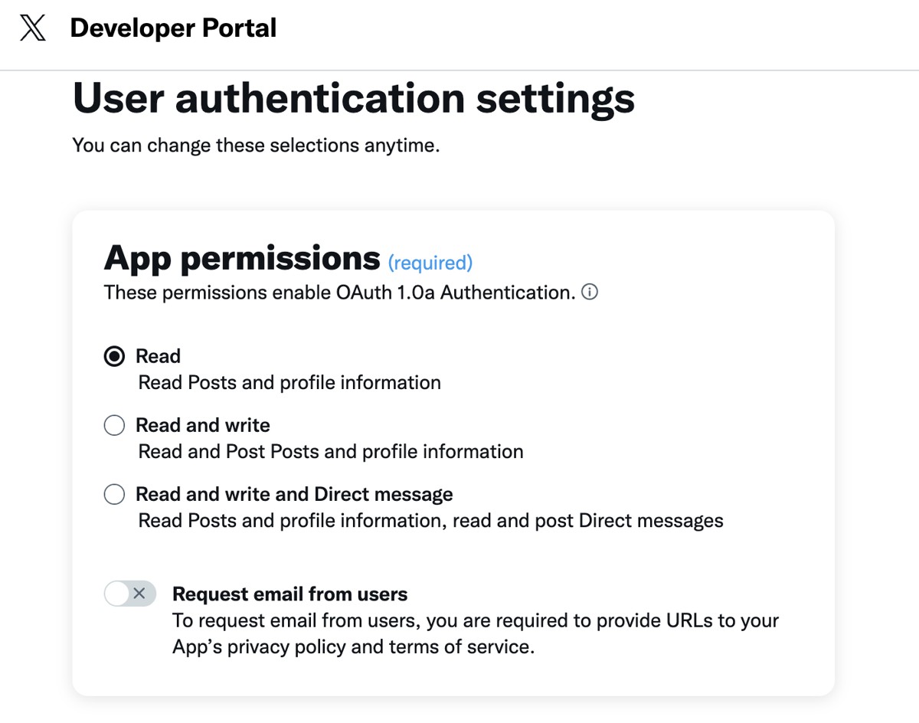Click the "Read and Post Posts" description line
The width and height of the screenshot is (919, 723).
330,451
